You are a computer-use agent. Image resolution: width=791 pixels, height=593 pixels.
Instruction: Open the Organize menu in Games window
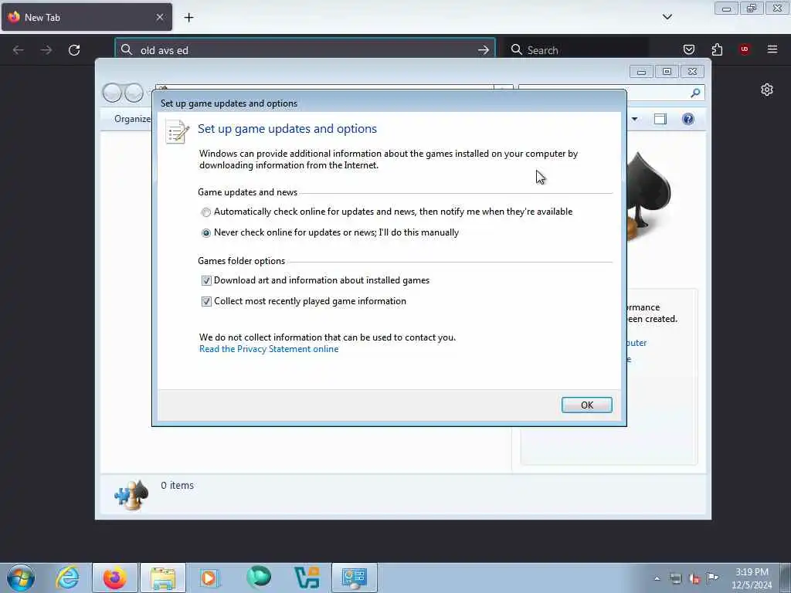pyautogui.click(x=132, y=119)
